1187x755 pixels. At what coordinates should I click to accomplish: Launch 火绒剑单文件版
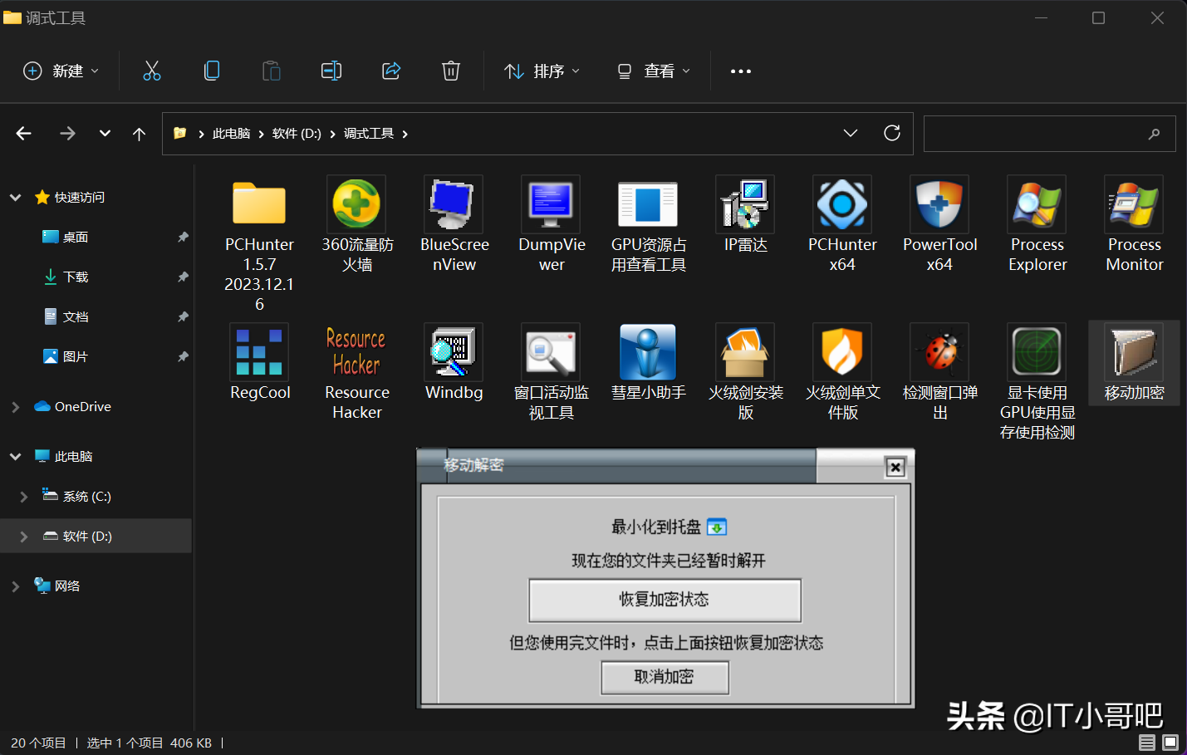click(841, 351)
